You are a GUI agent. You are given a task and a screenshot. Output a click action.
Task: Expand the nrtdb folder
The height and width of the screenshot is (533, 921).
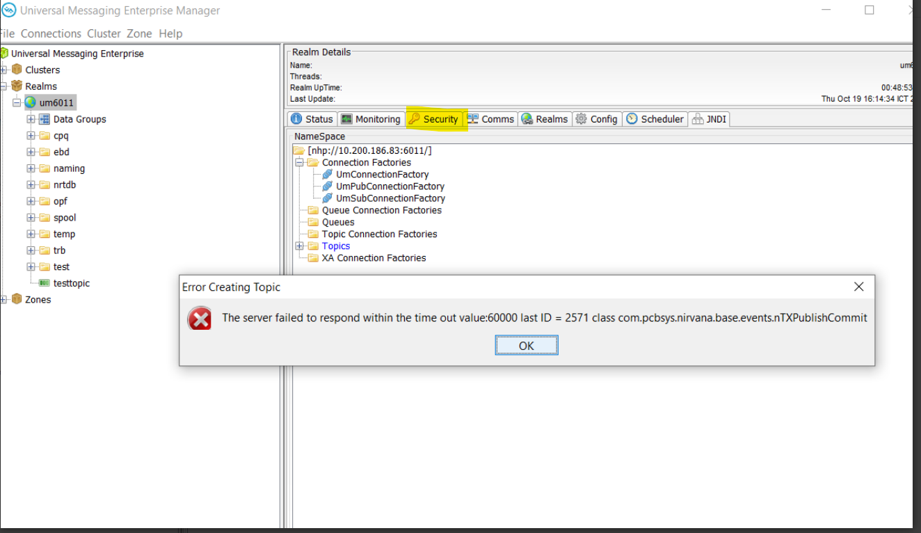(x=31, y=185)
